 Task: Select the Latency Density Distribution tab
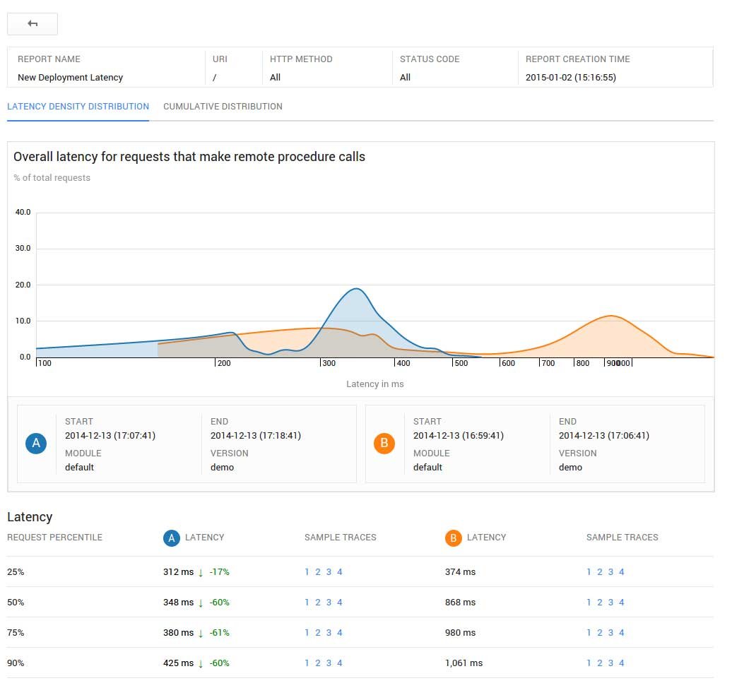point(78,107)
